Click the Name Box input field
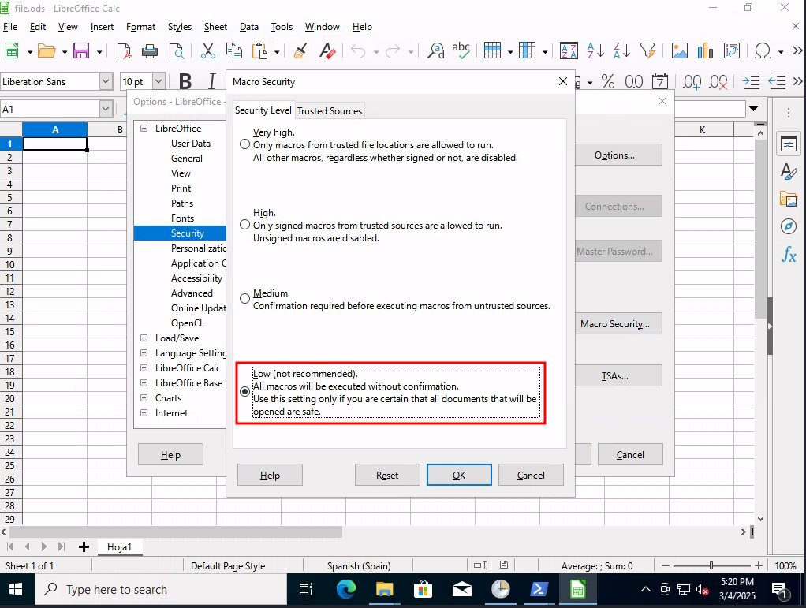The height and width of the screenshot is (608, 806). 50,109
